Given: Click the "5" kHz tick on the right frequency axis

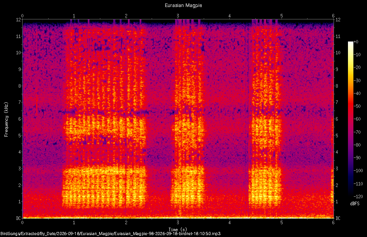Looking at the screenshot, I should coord(337,135).
